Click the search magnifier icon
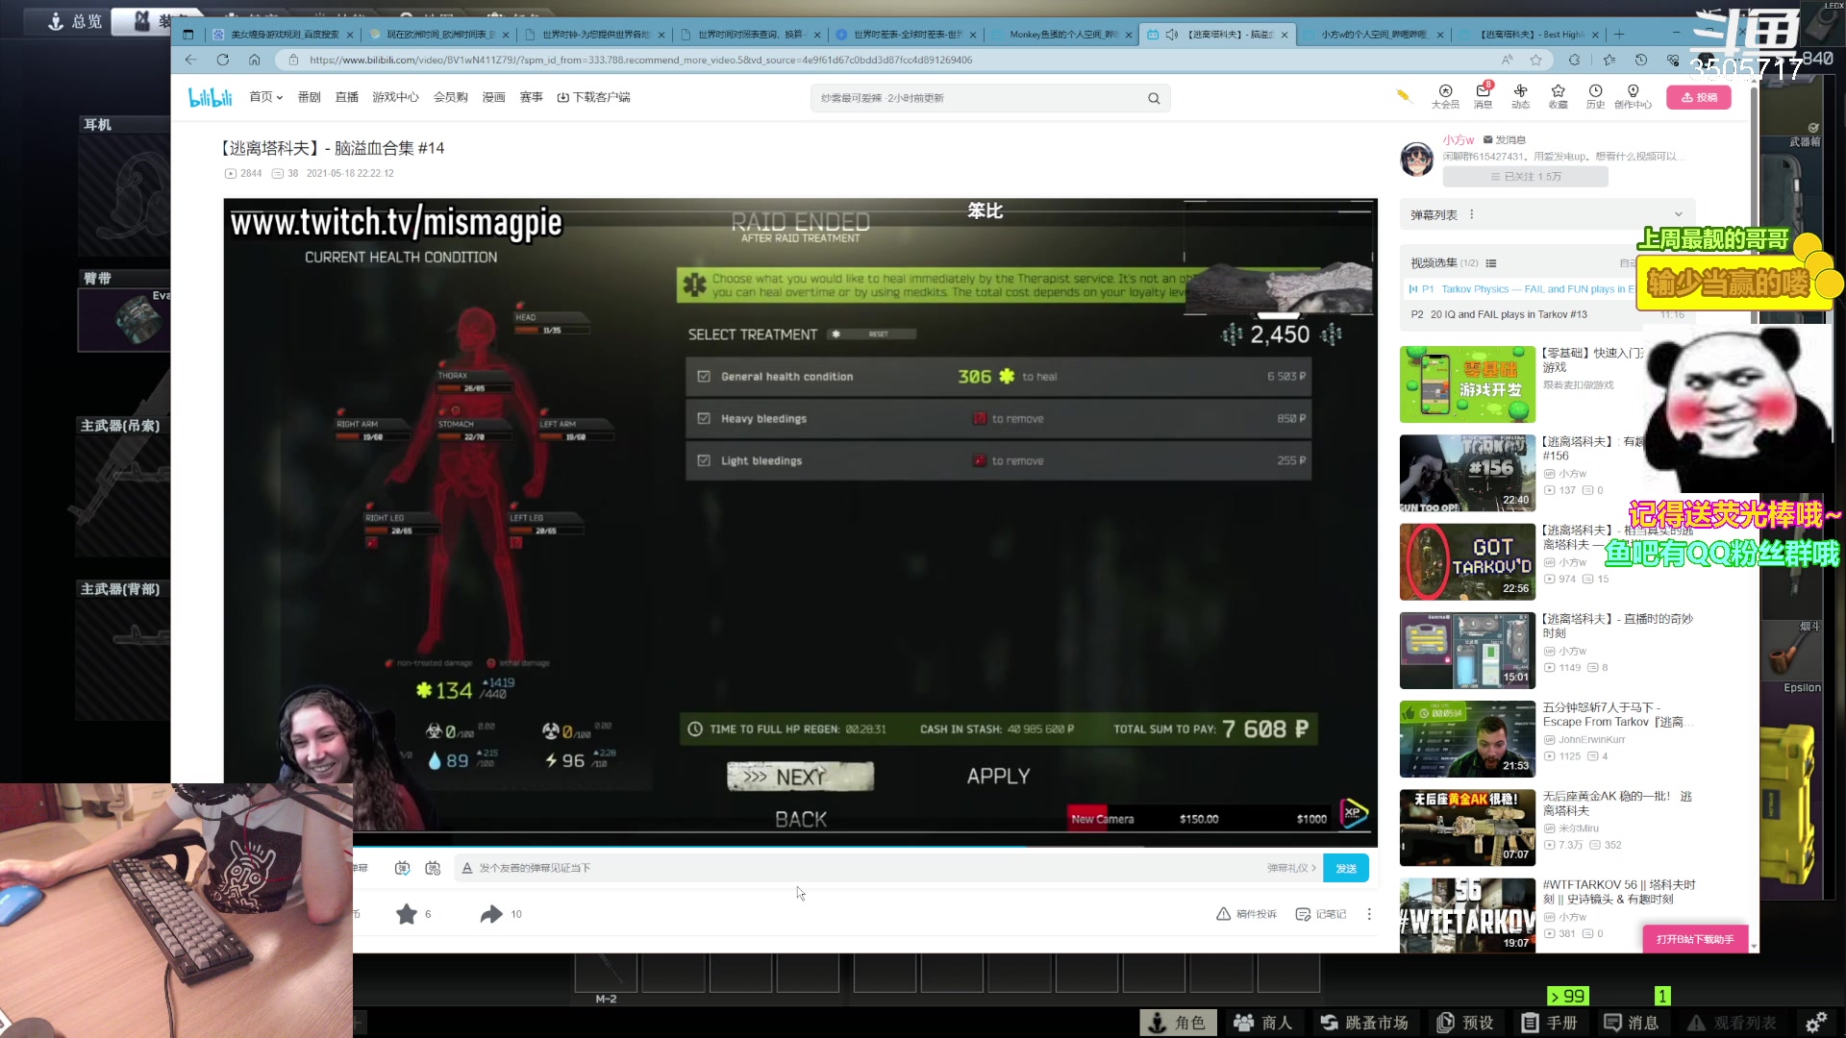This screenshot has width=1846, height=1038. pos(1154,98)
